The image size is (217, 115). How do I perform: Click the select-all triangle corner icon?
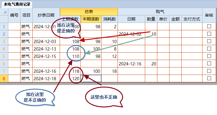5,12
